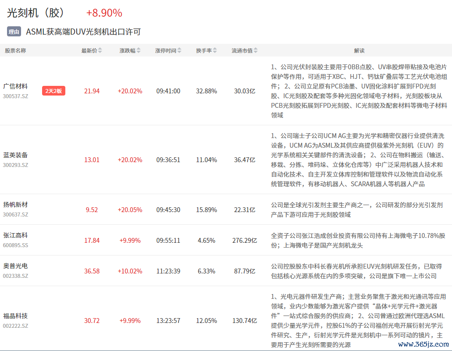
Task: Click 奥普光电 market cap 87.79亿
Action: pyautogui.click(x=245, y=271)
